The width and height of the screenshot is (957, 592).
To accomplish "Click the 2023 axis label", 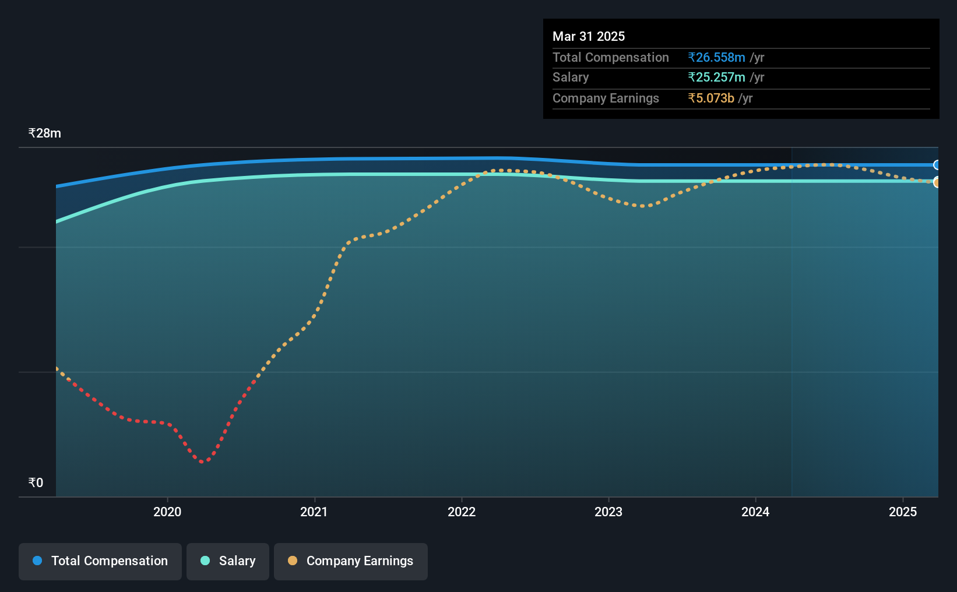I will coord(608,512).
